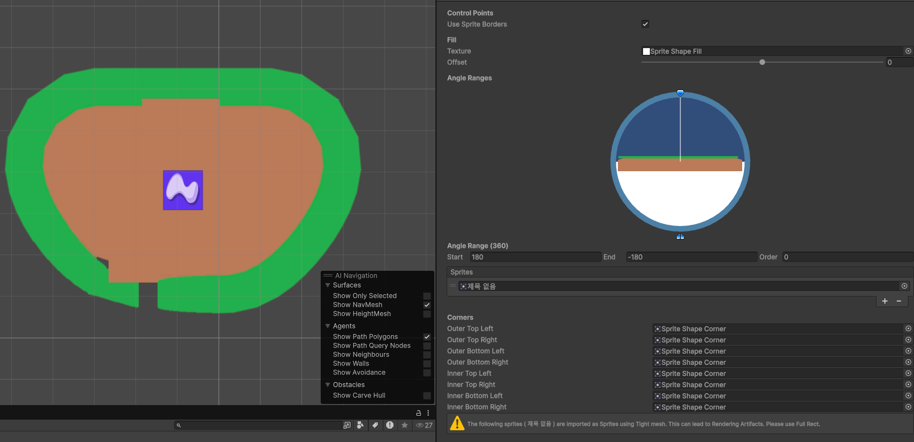Click the Offset value field
Image resolution: width=914 pixels, height=442 pixels.
899,62
